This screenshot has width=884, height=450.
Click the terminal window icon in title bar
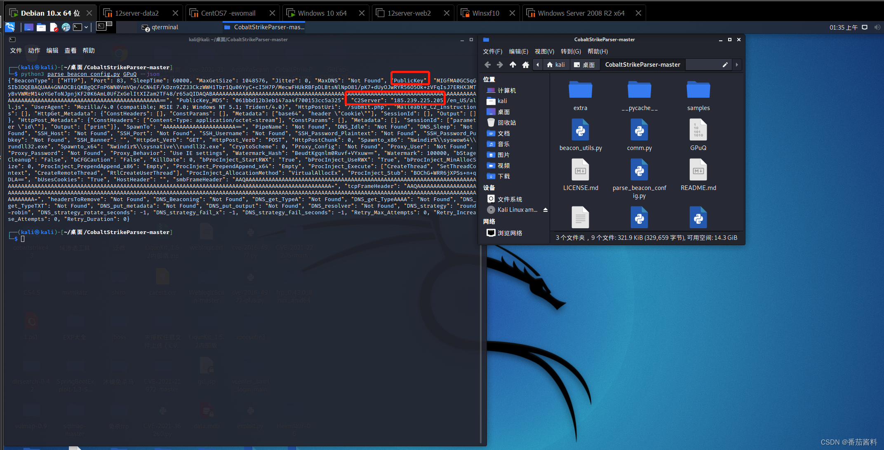click(x=12, y=40)
